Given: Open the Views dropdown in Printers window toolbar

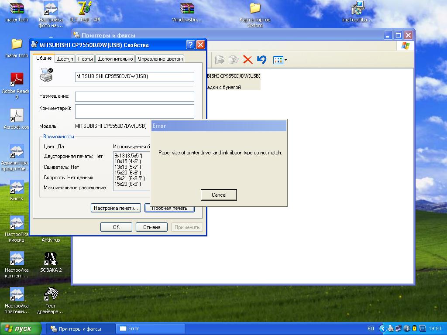Looking at the screenshot, I should coord(280,60).
